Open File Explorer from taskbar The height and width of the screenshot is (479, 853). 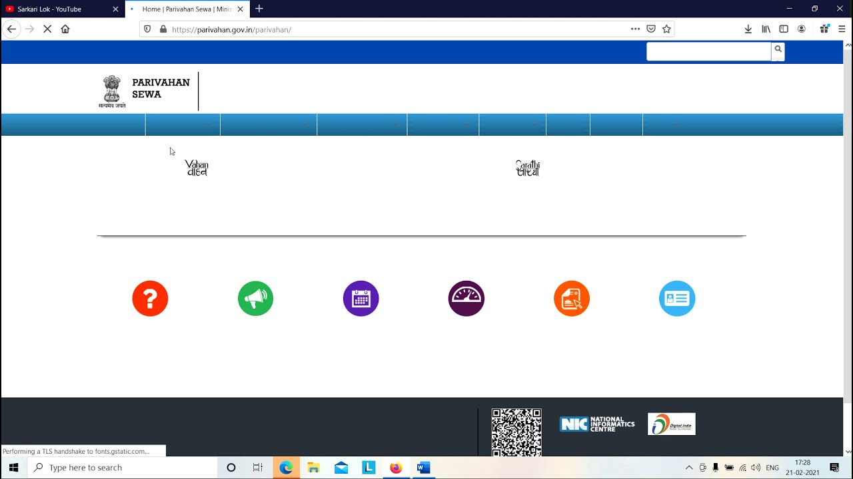[313, 468]
